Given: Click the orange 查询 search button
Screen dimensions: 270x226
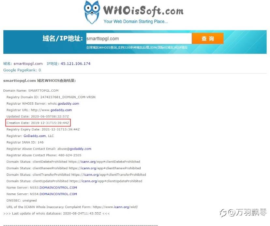Looking at the screenshot, I should [208, 38].
